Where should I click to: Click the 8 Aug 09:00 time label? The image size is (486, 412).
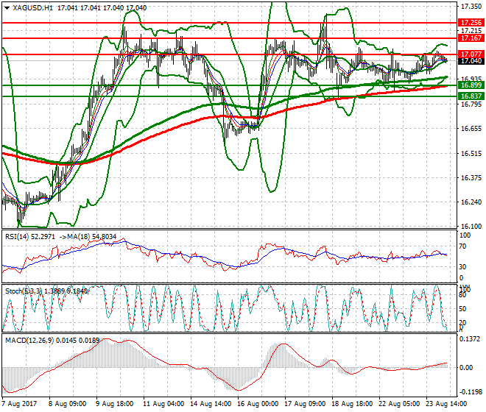[x=67, y=404]
